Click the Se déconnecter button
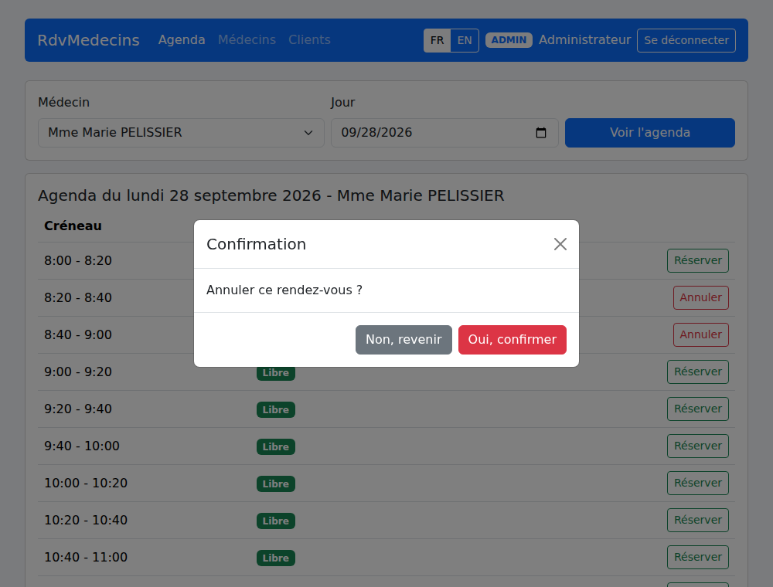The image size is (773, 587). (x=686, y=40)
